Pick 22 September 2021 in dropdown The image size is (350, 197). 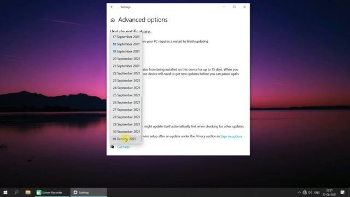[x=126, y=73]
